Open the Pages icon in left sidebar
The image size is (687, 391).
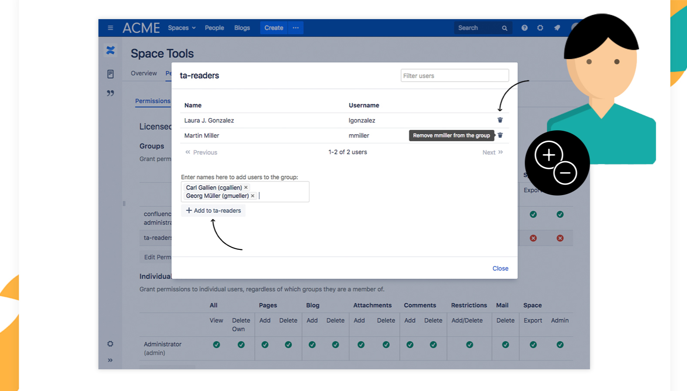click(110, 74)
